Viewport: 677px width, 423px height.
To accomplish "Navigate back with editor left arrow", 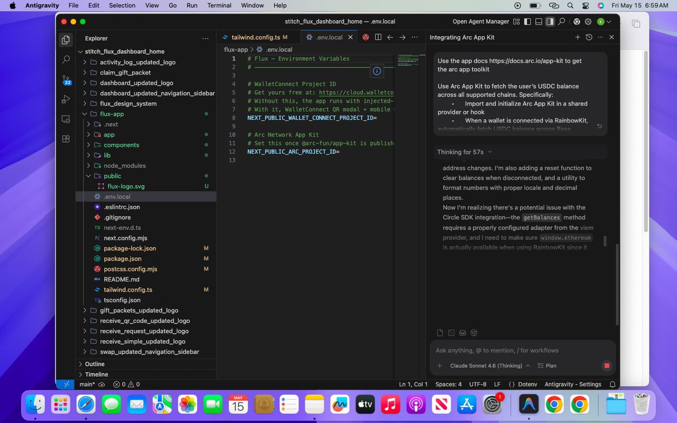I will [390, 37].
